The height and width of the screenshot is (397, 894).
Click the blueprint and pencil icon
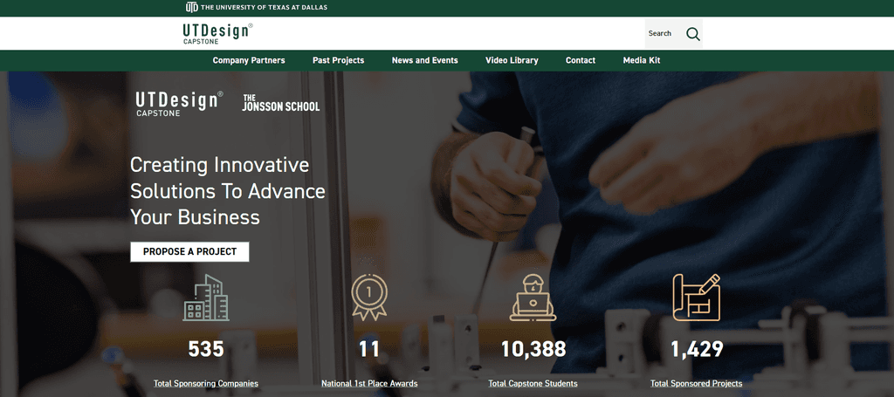pyautogui.click(x=696, y=297)
